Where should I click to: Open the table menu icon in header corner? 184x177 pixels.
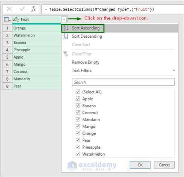(x=7, y=19)
